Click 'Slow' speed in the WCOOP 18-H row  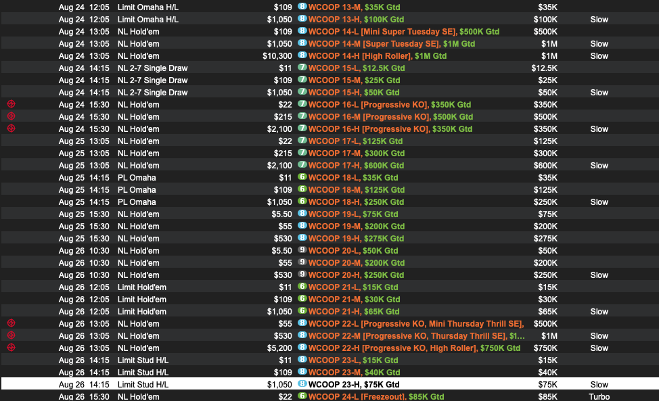[x=599, y=202]
